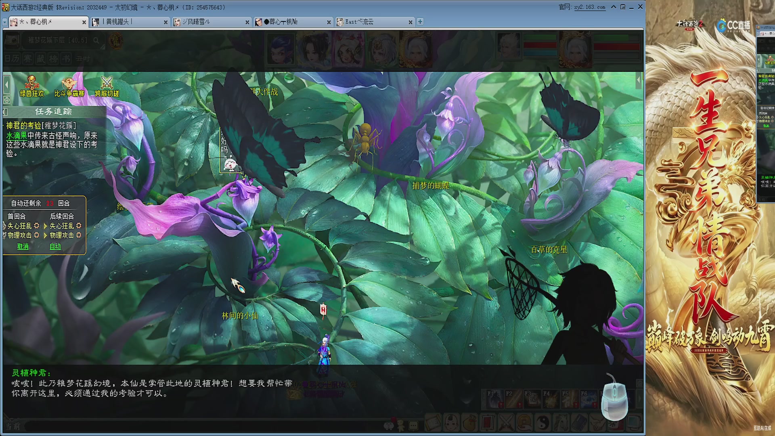This screenshot has height=436, width=775.
Task: Open the blue book icon in toolbar
Action: point(580,423)
